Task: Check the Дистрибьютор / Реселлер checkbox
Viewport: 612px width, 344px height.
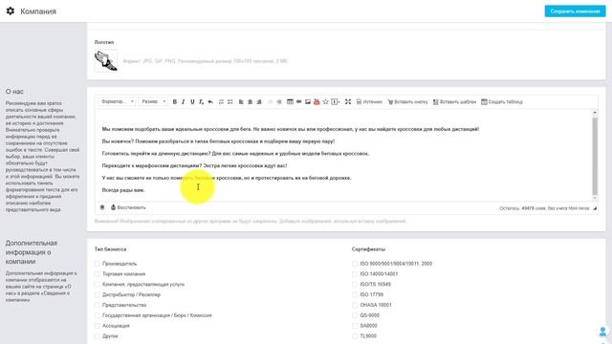Action: pos(98,295)
